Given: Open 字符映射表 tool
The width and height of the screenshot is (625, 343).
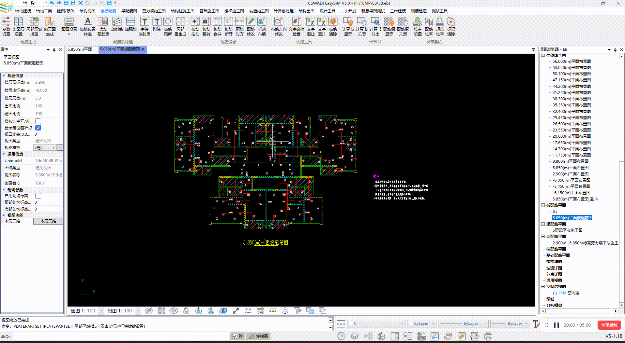Looking at the screenshot, I should (145, 27).
